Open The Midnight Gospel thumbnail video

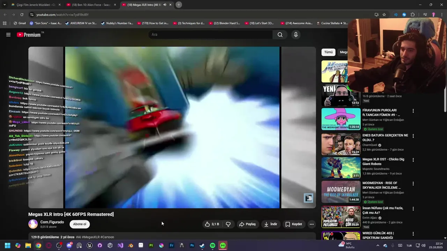(341, 119)
